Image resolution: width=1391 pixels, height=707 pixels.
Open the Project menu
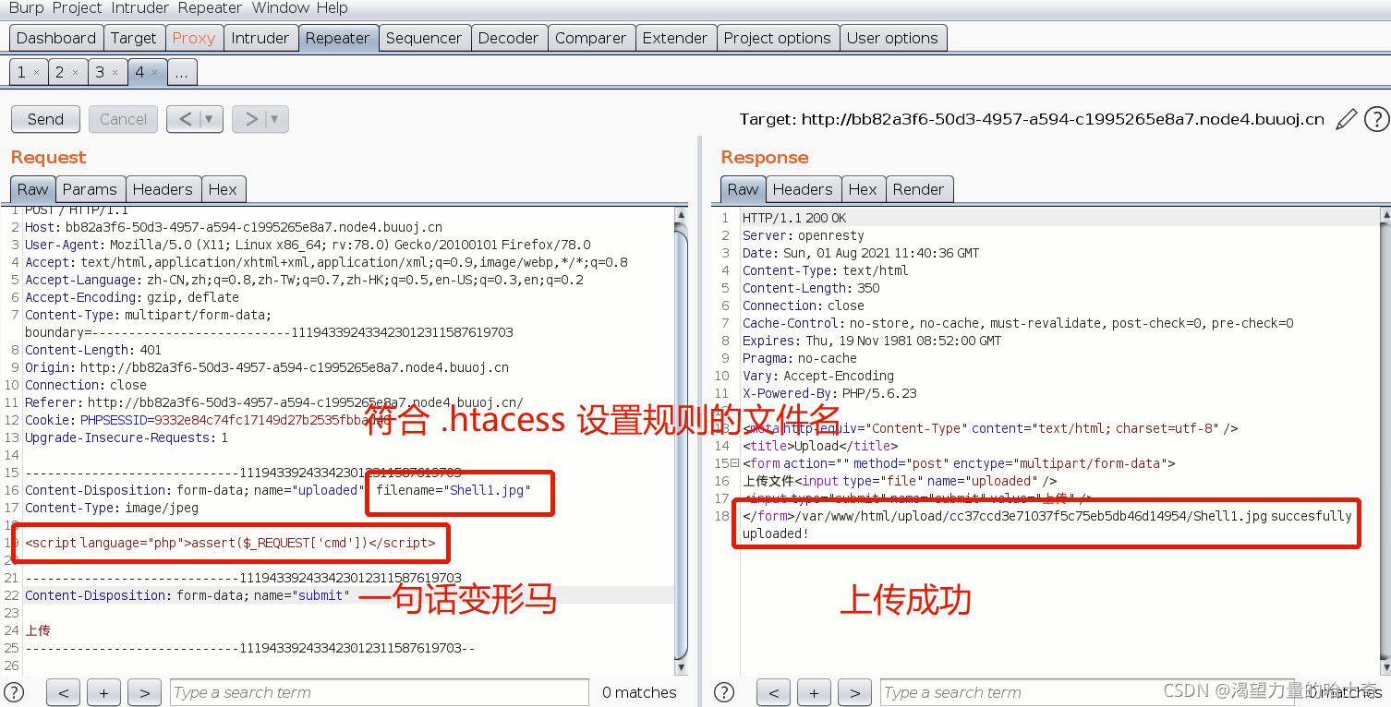coord(78,8)
